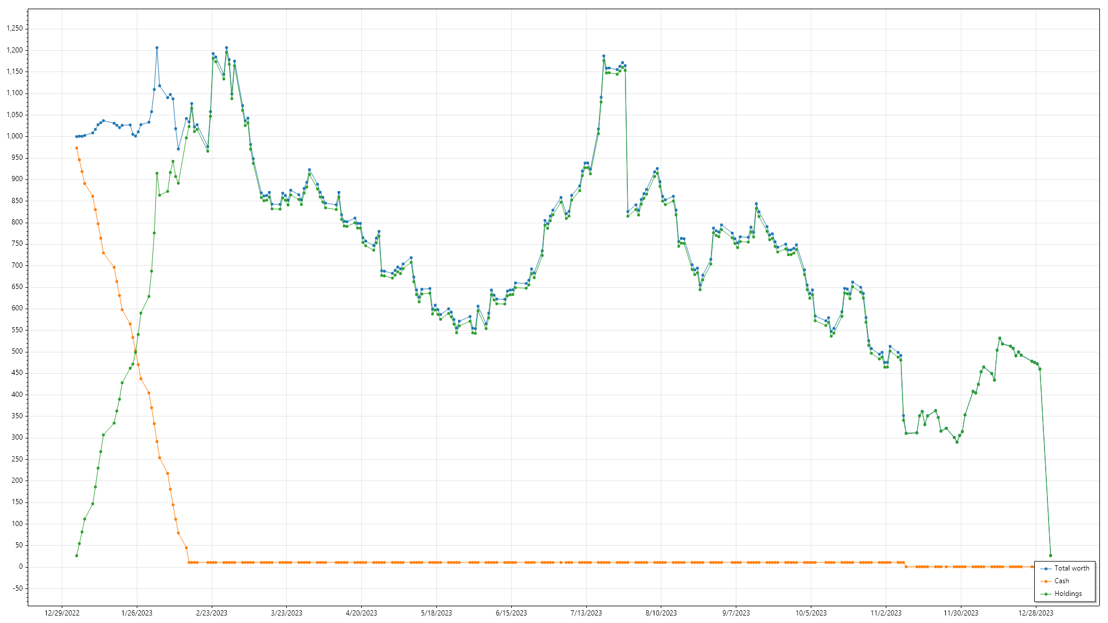Click the 1,250 value axis label

tap(14, 29)
